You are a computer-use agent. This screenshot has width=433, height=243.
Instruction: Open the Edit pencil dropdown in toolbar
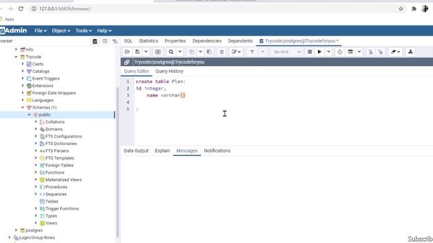(x=236, y=52)
